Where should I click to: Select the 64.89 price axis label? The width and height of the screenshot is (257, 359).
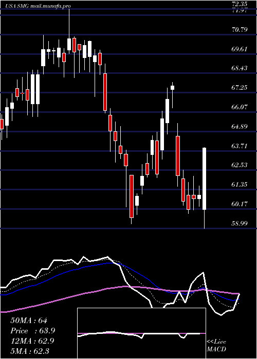tap(238, 126)
